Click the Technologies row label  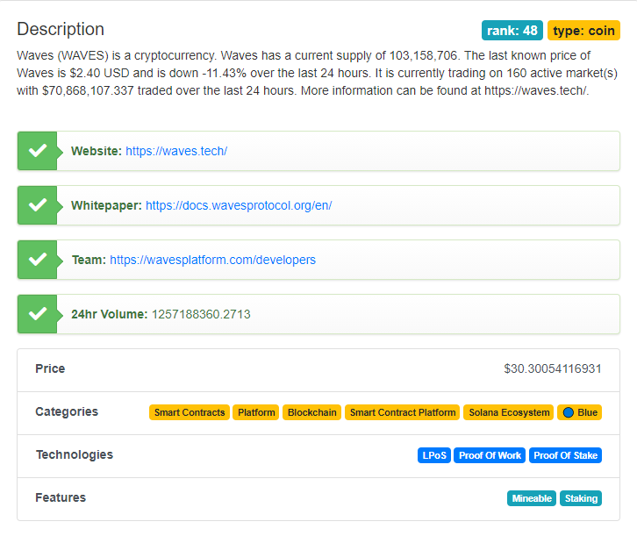[x=75, y=454]
